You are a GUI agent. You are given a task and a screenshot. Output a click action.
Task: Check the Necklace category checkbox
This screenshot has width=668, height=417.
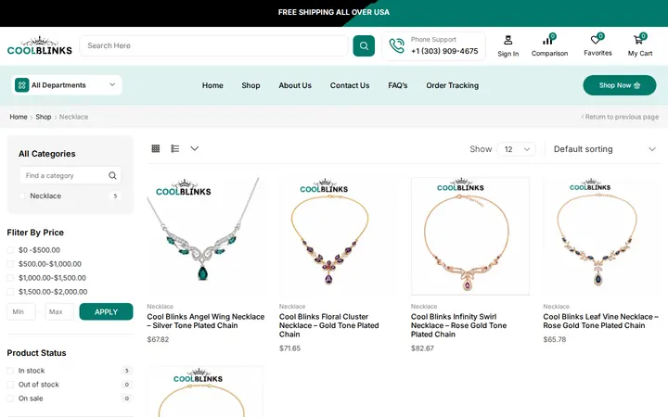[21, 196]
